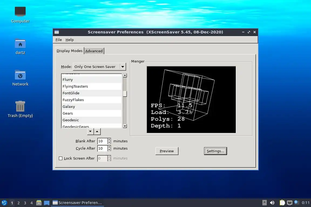
Task: Decrease the Blank After minutes value
Action: tap(109, 142)
